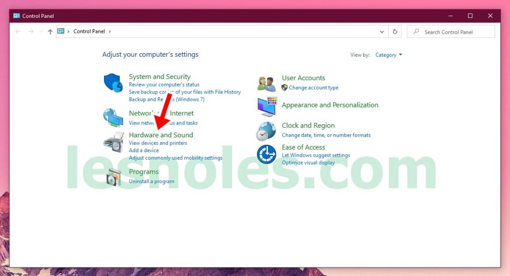Open the System and Security shield icon
Image resolution: width=510 pixels, height=276 pixels.
click(x=113, y=83)
